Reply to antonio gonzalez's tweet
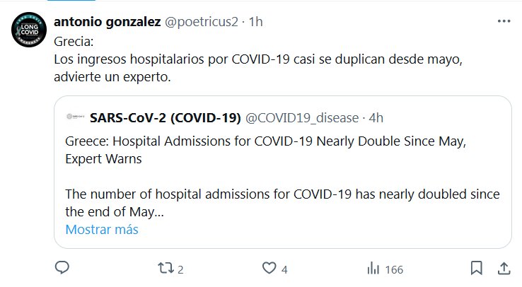Screen dimensions: 522x287 62,269
